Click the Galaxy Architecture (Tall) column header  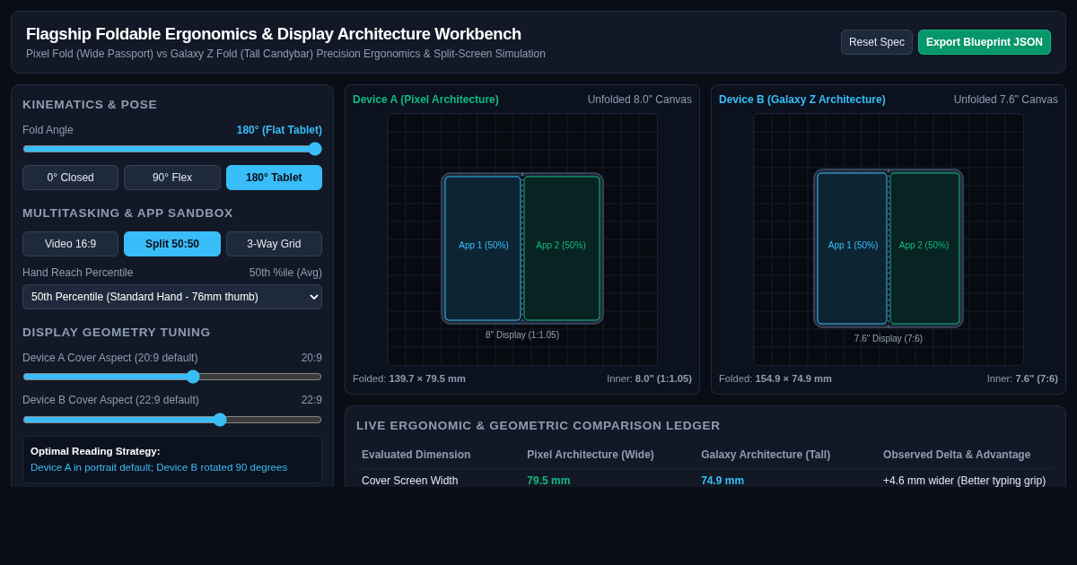point(766,455)
